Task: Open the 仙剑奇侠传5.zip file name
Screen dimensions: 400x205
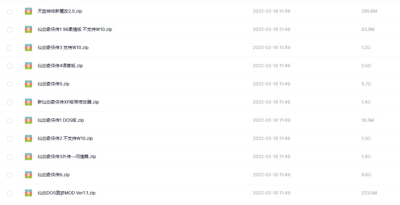Action: click(54, 84)
